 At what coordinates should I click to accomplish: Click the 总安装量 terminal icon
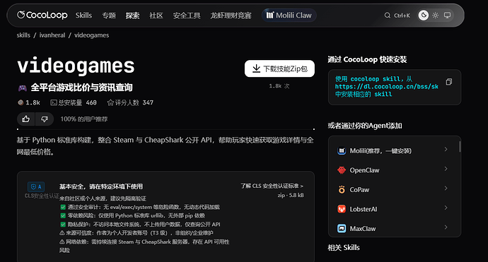54,102
